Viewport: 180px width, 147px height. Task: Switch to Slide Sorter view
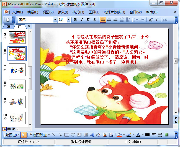pyautogui.click(x=9, y=129)
